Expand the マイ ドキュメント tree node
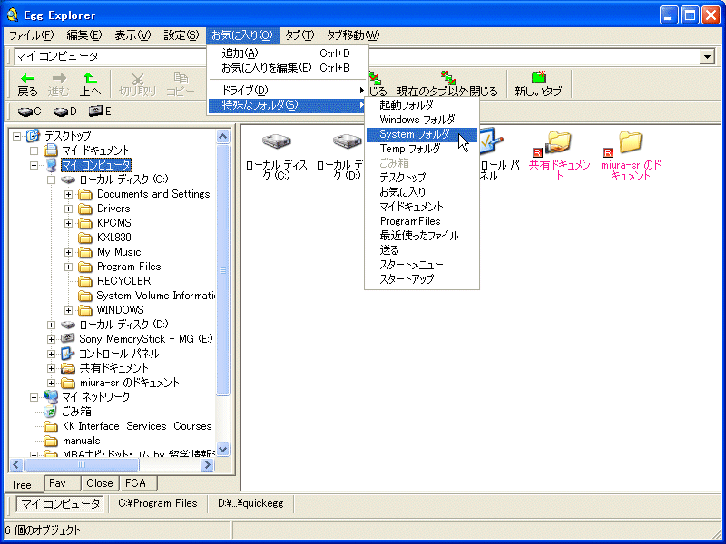The width and height of the screenshot is (726, 544). [34, 151]
